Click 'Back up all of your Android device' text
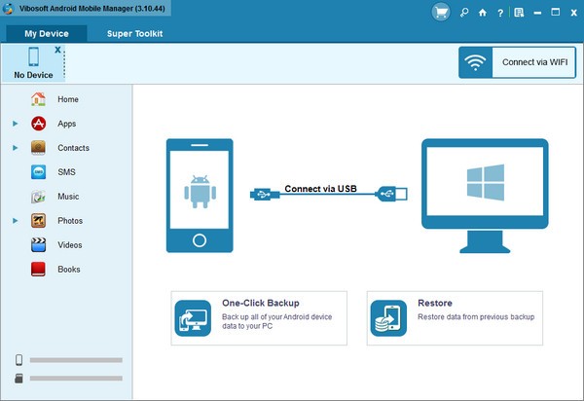584x401 pixels. 276,317
